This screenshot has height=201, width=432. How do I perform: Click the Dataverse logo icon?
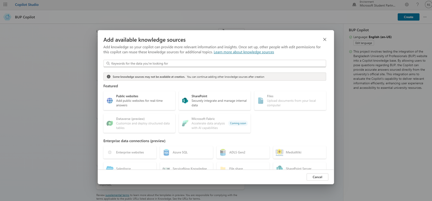(110, 123)
